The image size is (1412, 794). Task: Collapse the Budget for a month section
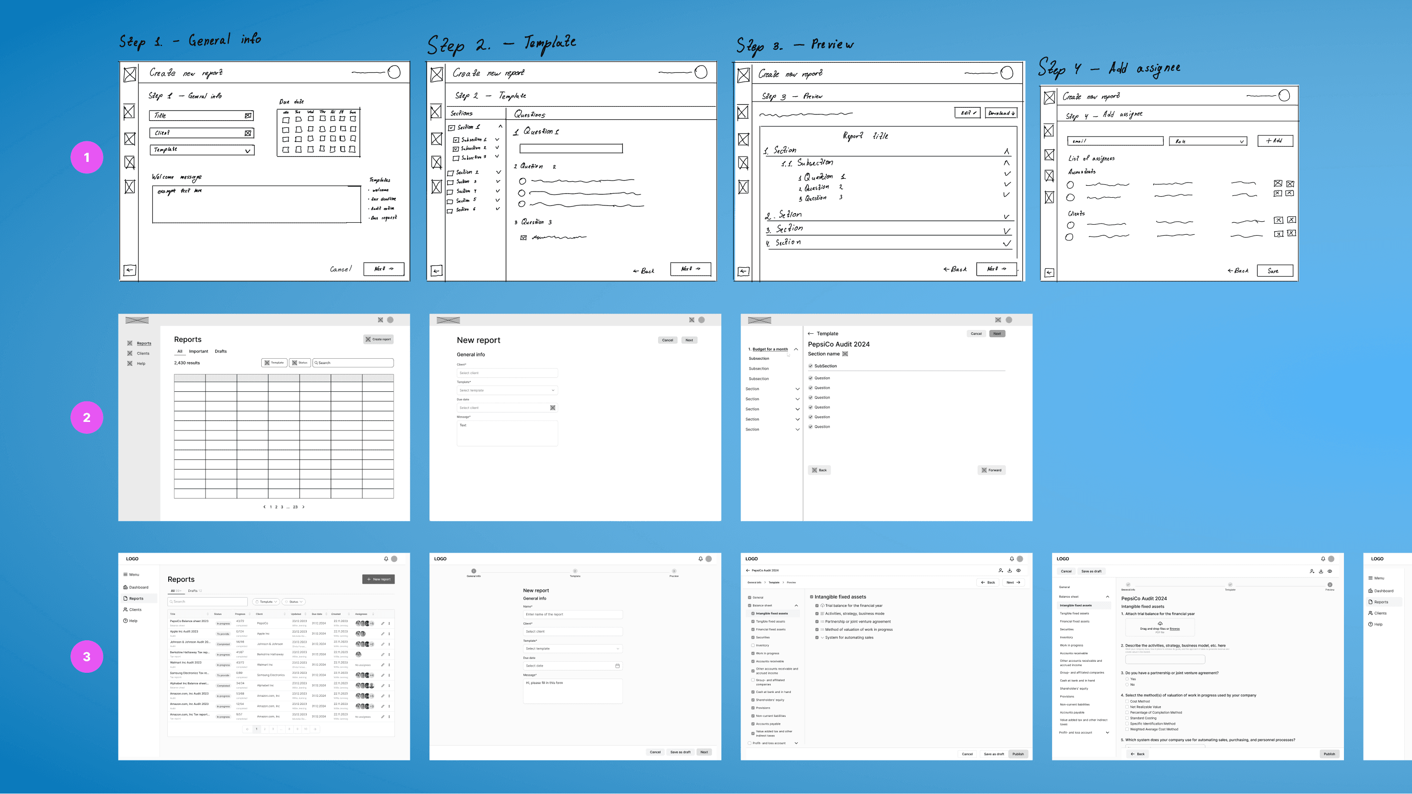coord(796,349)
